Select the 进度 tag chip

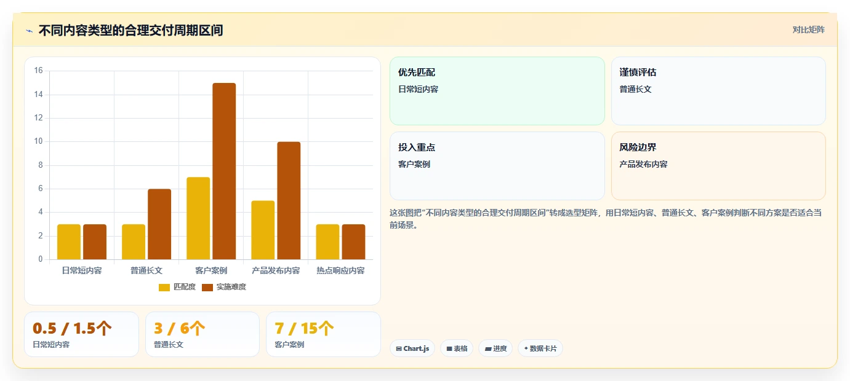[495, 348]
